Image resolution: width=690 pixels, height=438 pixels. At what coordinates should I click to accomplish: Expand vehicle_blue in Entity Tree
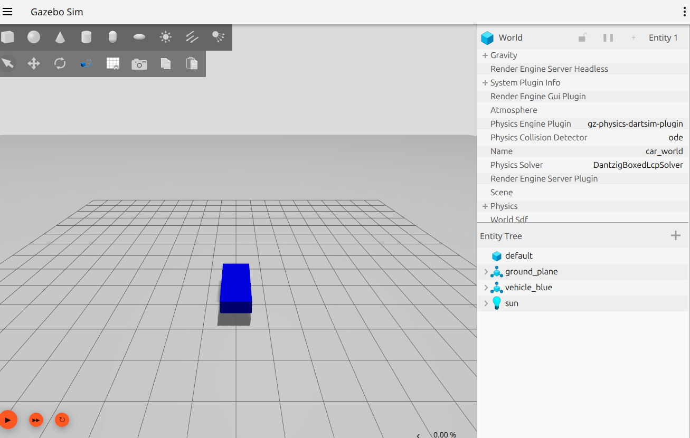[x=486, y=288]
